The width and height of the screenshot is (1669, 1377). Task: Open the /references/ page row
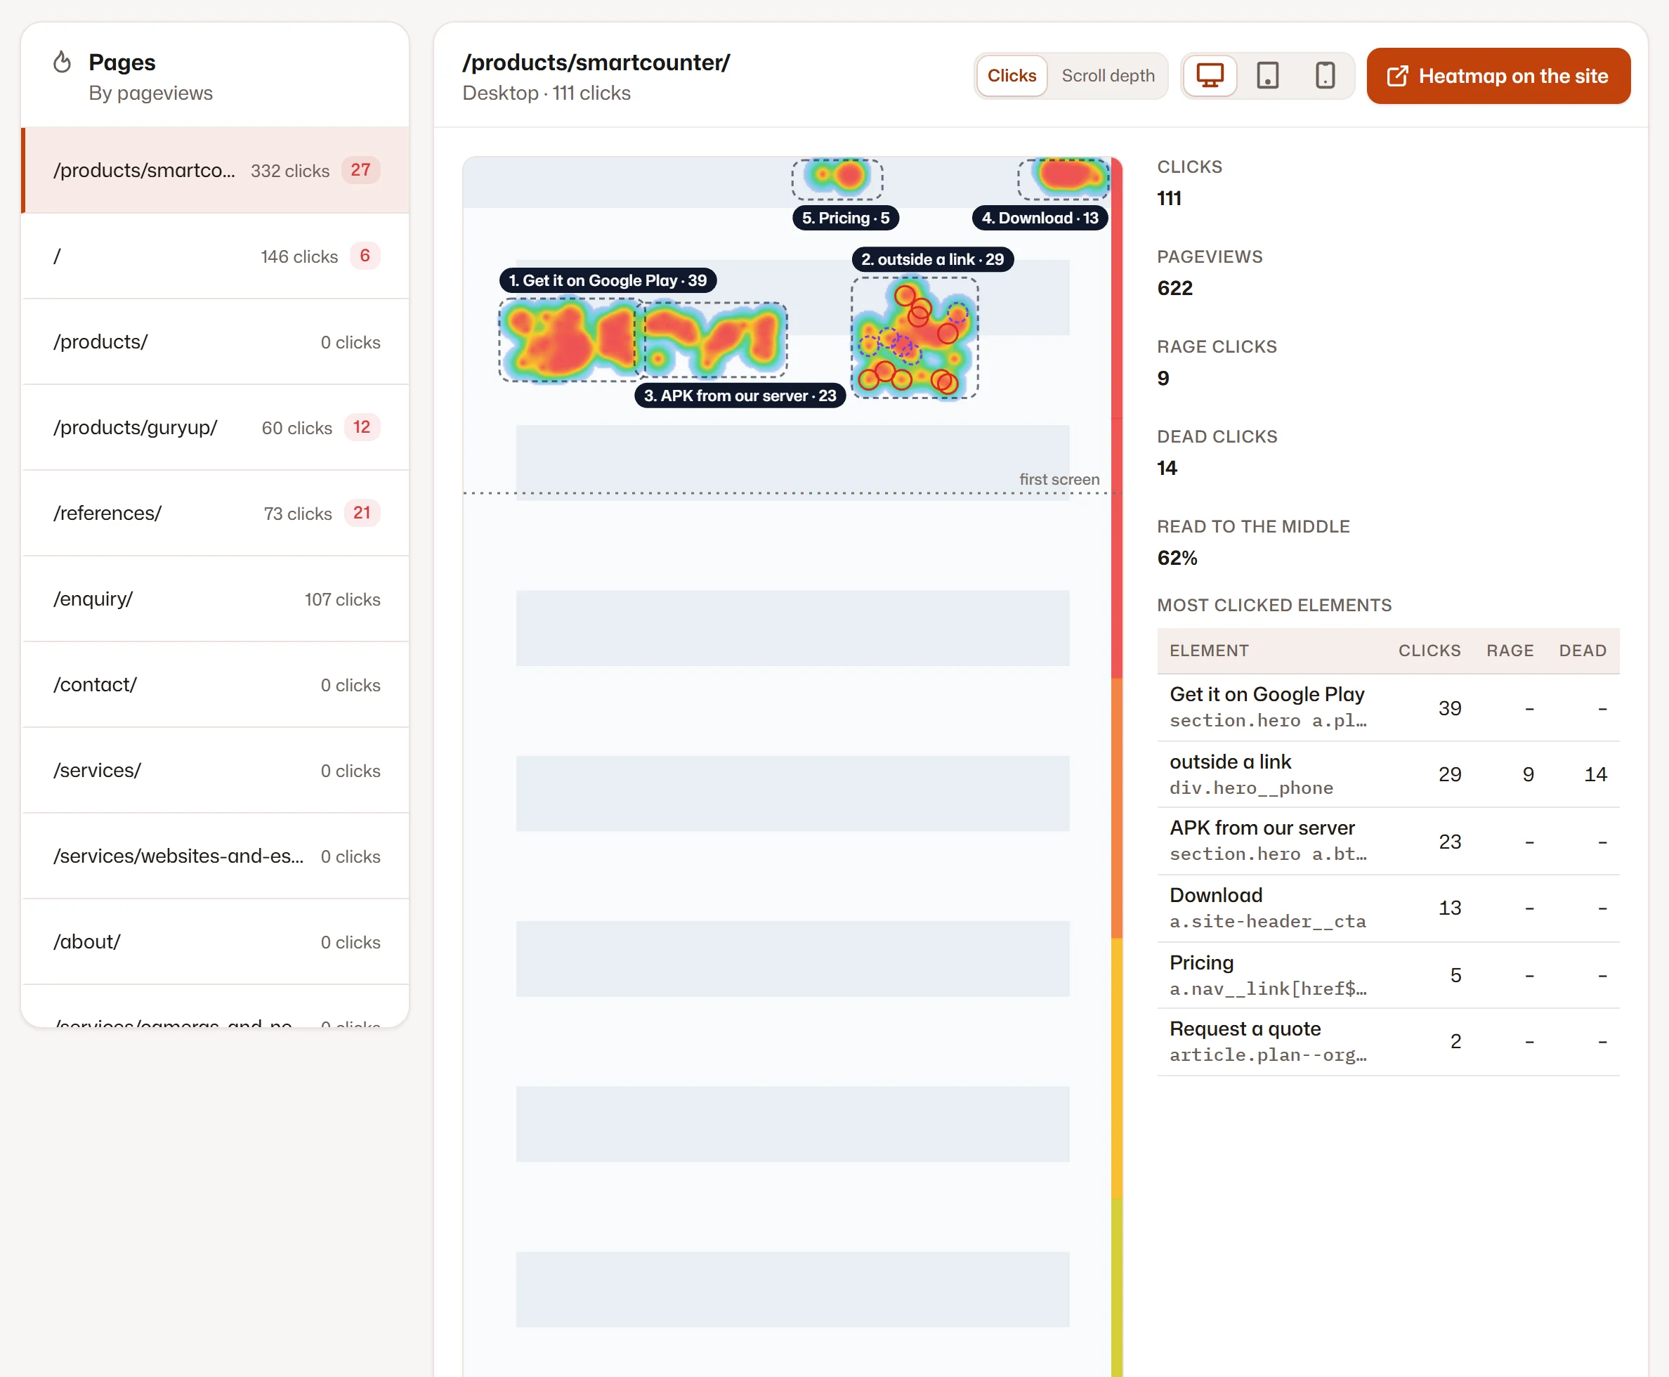coord(216,513)
